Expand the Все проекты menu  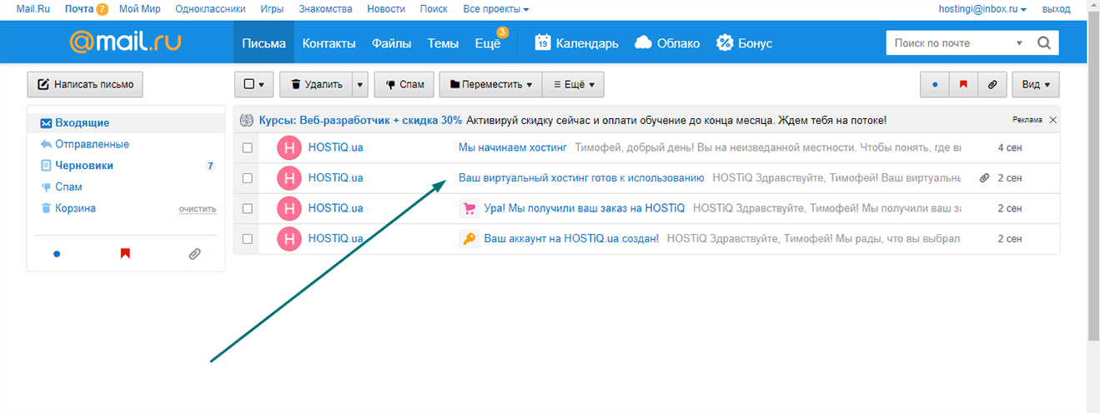pyautogui.click(x=495, y=9)
